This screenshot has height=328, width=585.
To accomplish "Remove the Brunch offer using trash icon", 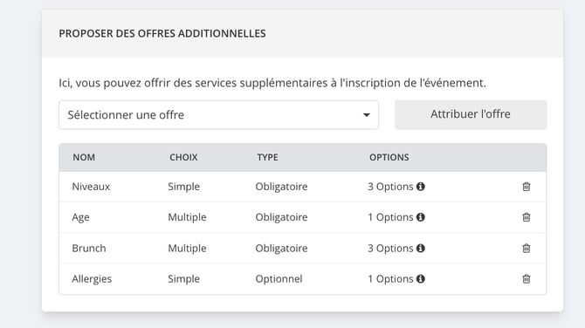I will click(526, 249).
